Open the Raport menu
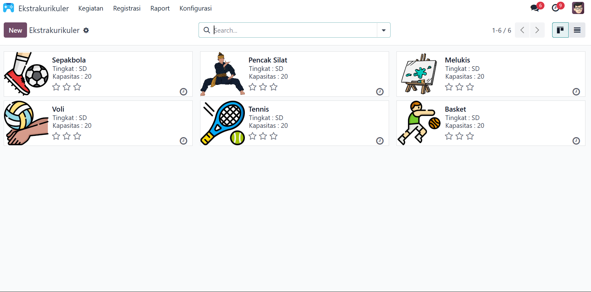 click(x=160, y=8)
